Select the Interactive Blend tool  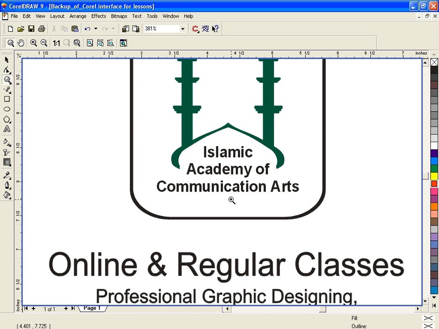pos(7,162)
